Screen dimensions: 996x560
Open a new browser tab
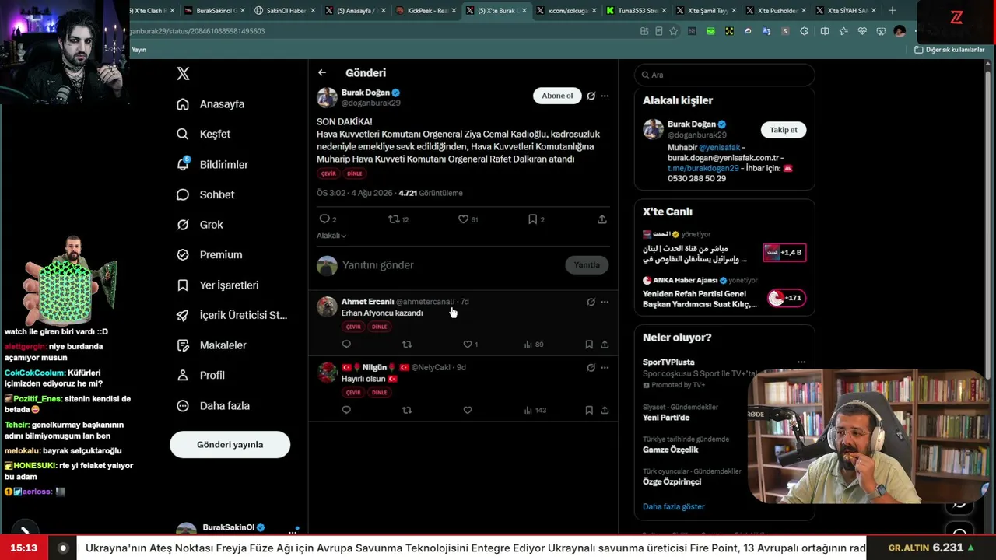(892, 11)
